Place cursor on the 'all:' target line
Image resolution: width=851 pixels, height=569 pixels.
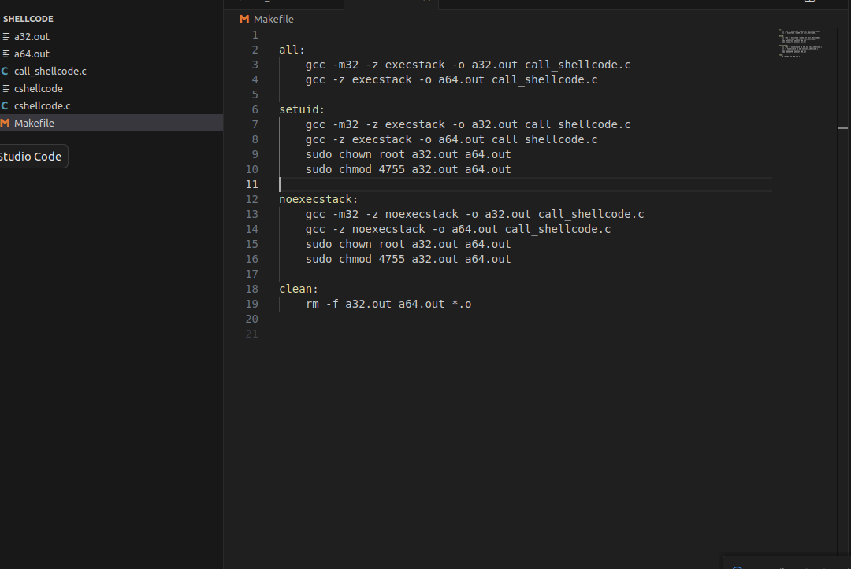click(x=292, y=50)
